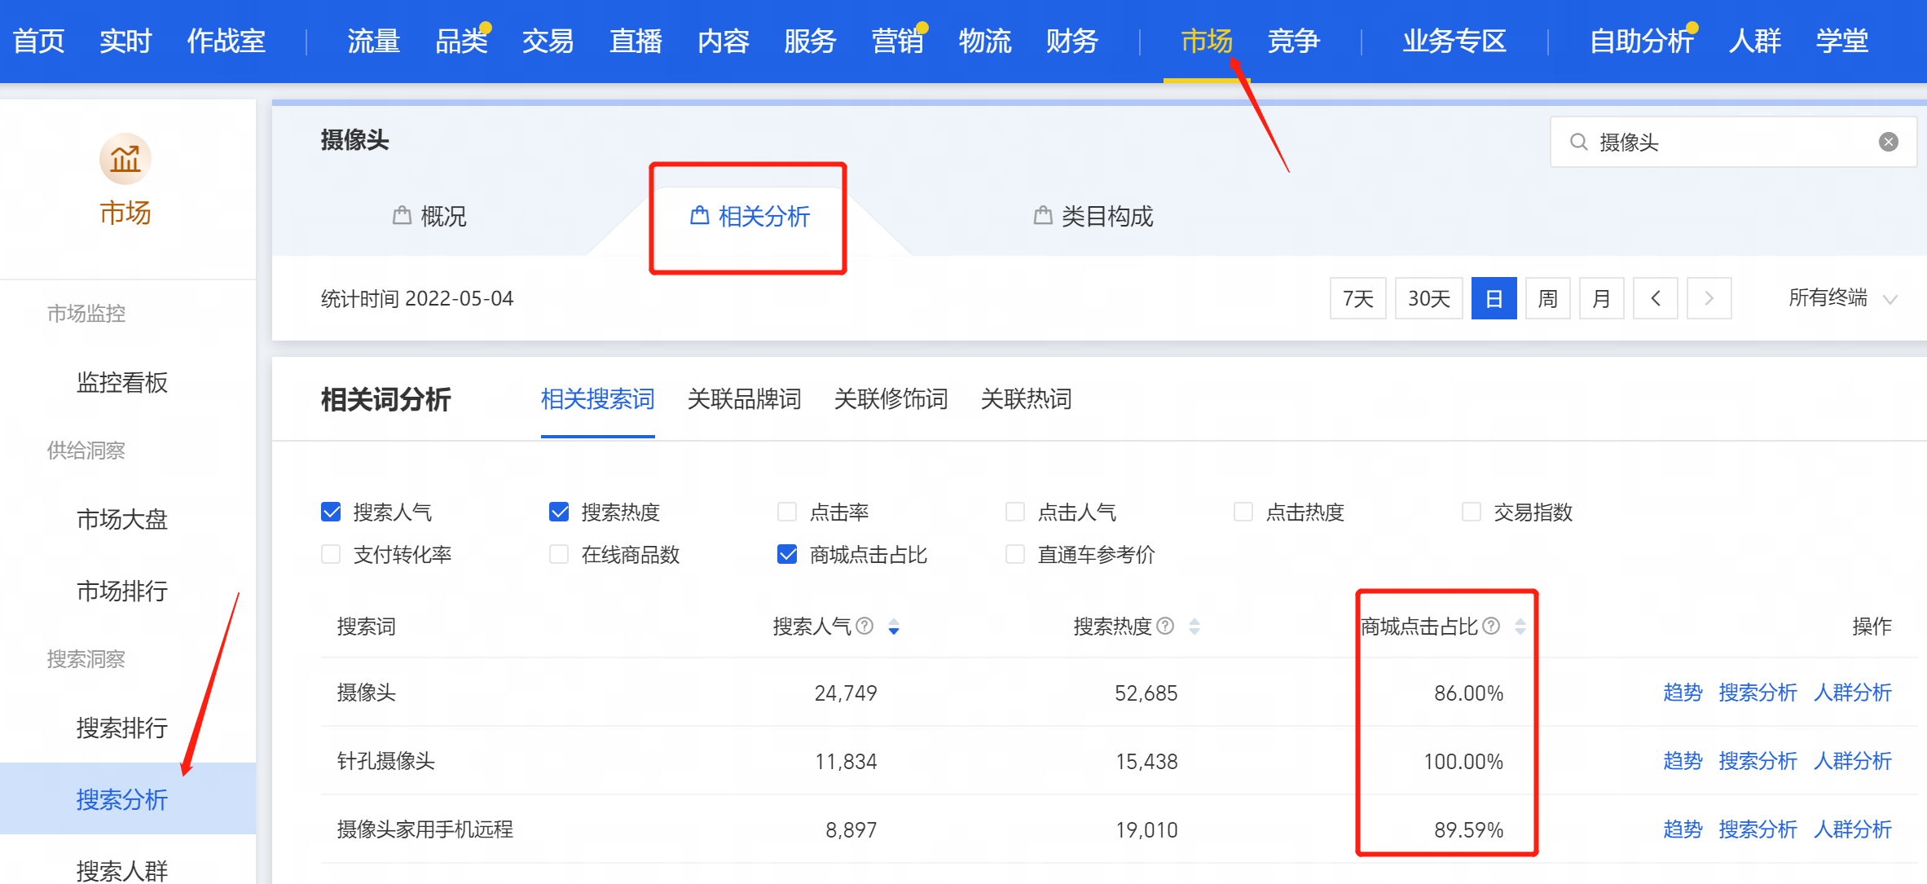This screenshot has width=1927, height=884.
Task: Open 监控看板 in the sidebar
Action: click(x=122, y=382)
